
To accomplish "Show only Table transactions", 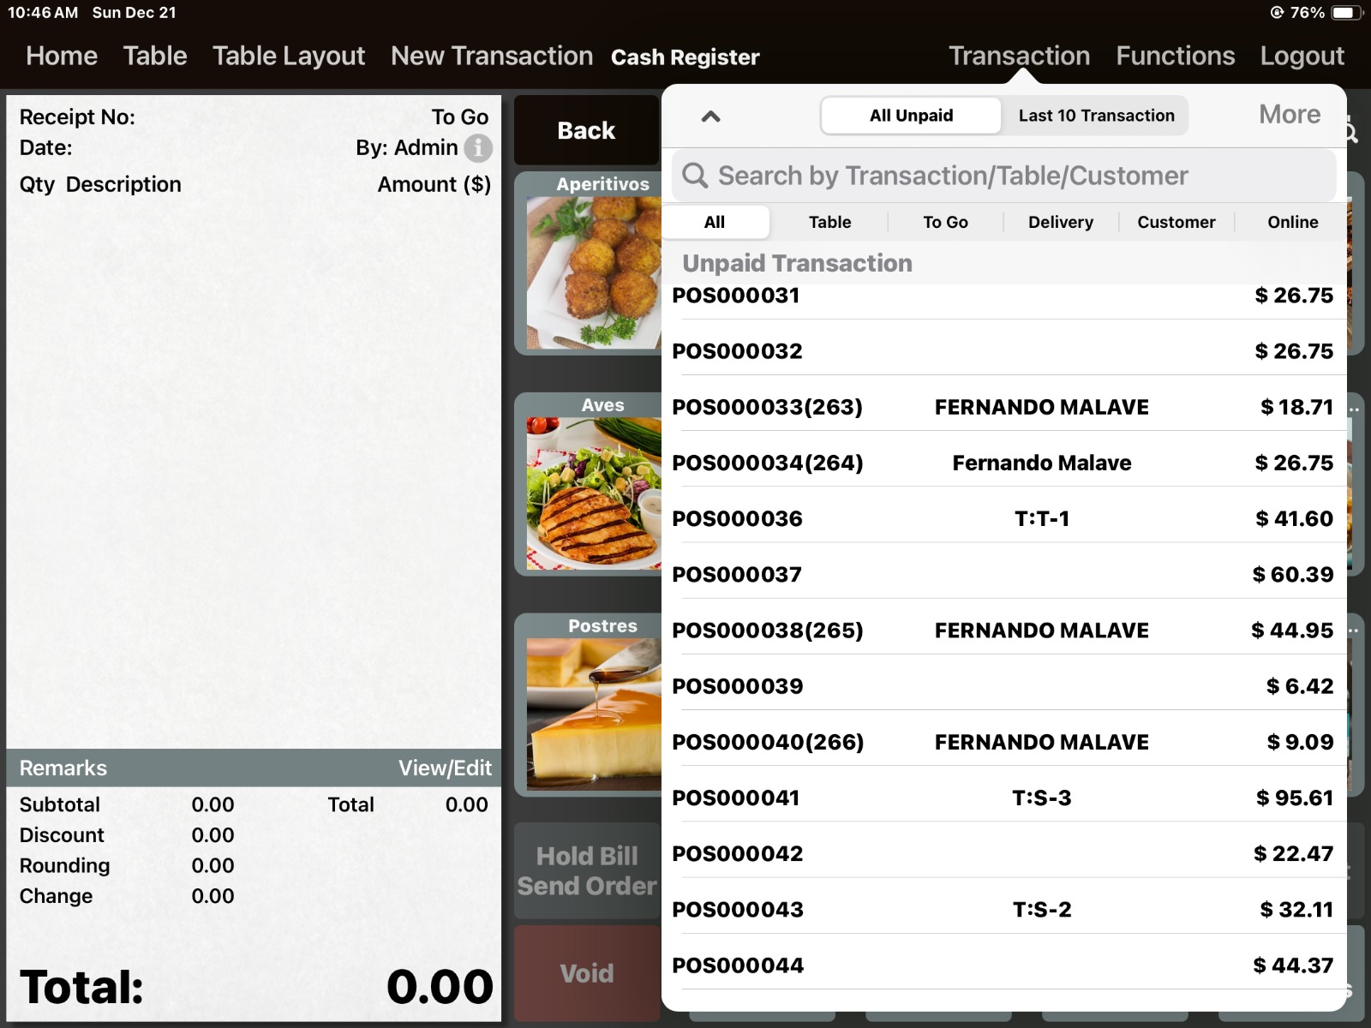I will [829, 222].
